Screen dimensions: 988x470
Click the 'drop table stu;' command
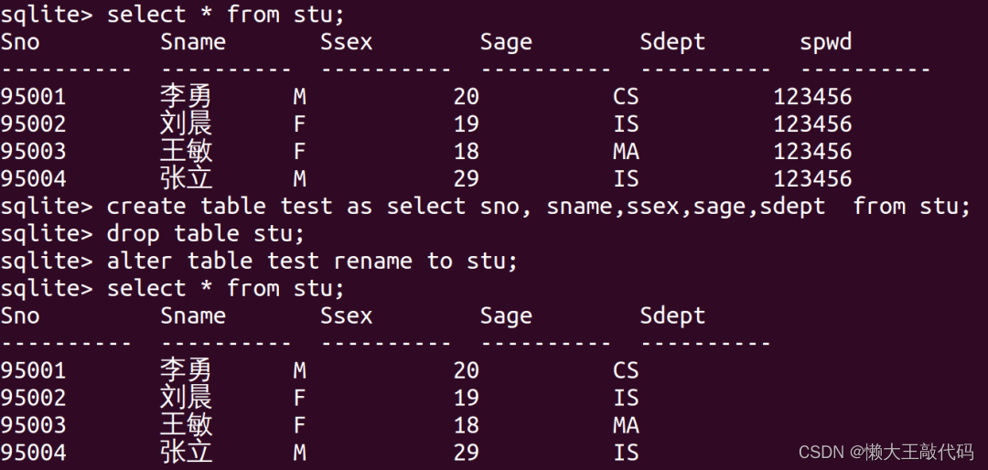206,233
